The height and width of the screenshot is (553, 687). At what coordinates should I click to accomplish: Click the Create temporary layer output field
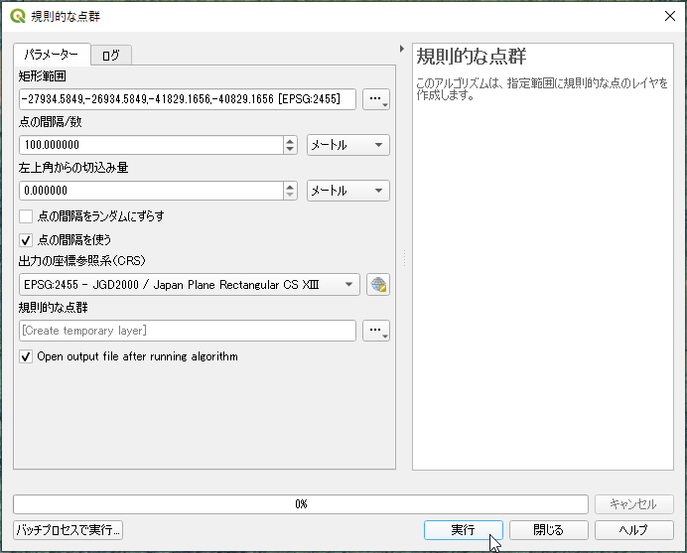pos(188,331)
